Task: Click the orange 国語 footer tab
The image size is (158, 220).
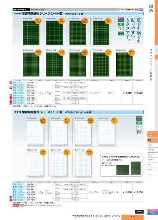Action: (132, 217)
